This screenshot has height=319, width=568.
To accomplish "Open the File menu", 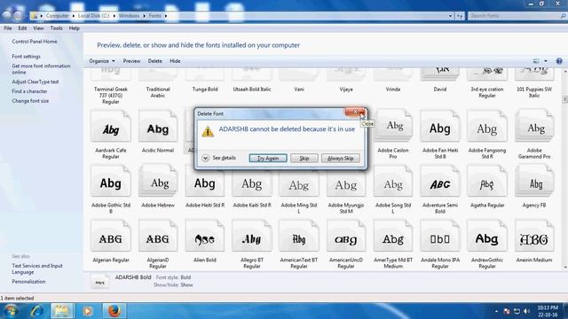I will [x=8, y=28].
